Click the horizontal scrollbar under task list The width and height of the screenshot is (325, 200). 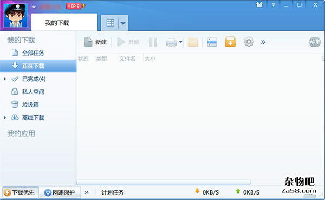pyautogui.click(x=164, y=182)
